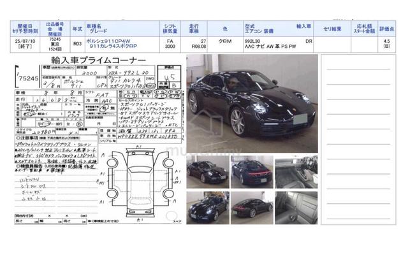Click the (B) interior grade in the top table

(x=387, y=47)
